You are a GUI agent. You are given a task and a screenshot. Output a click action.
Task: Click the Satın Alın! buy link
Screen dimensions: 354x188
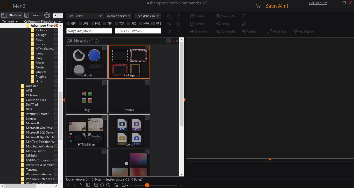[277, 6]
